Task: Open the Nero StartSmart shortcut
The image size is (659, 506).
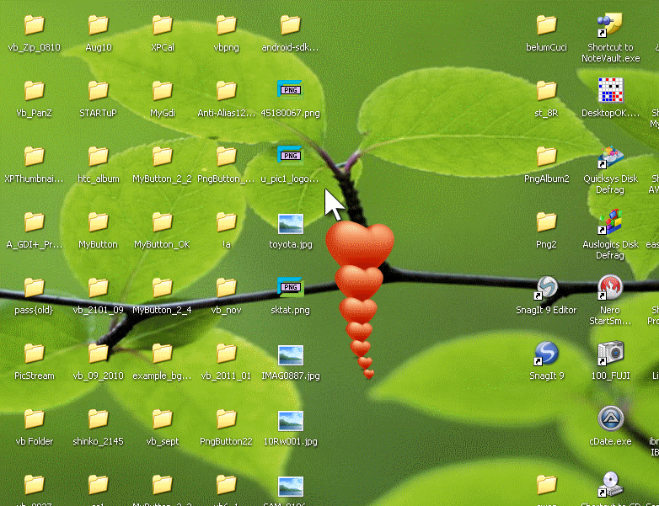Action: pyautogui.click(x=610, y=289)
